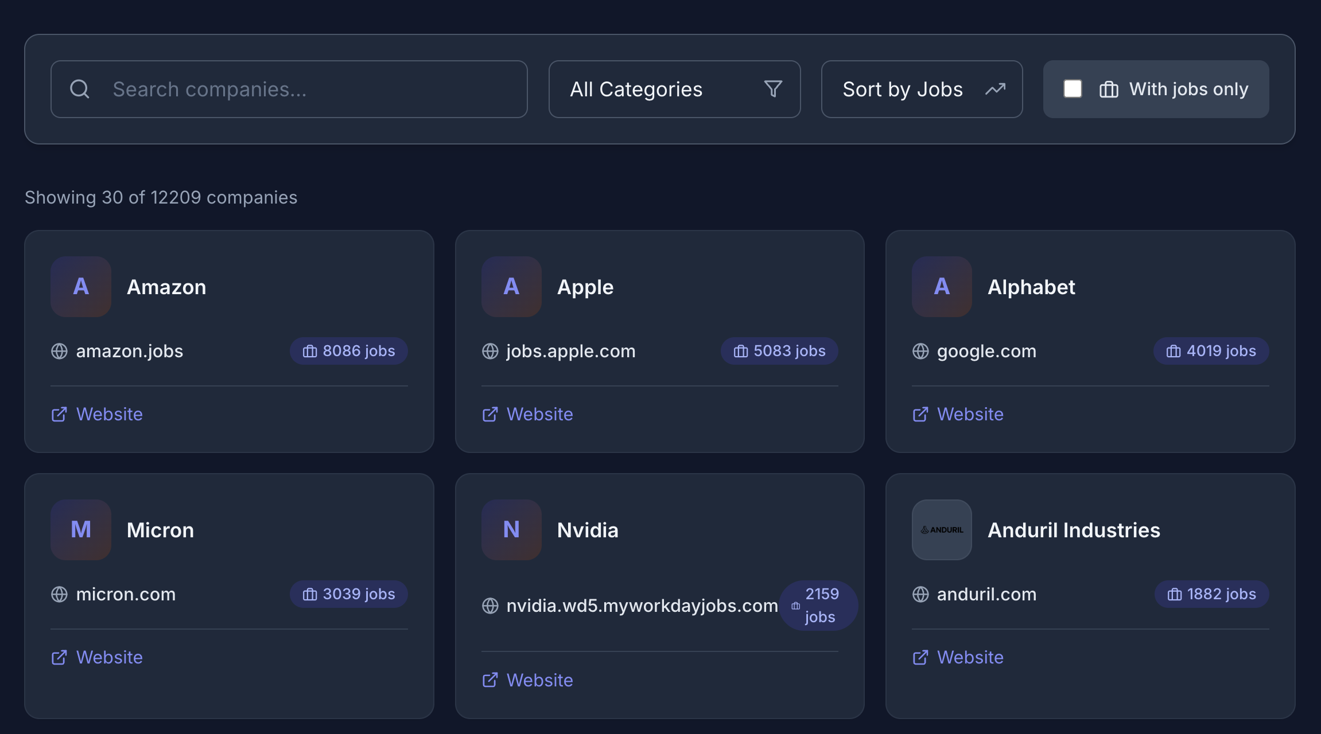Click the google.com domain text

[x=986, y=351]
